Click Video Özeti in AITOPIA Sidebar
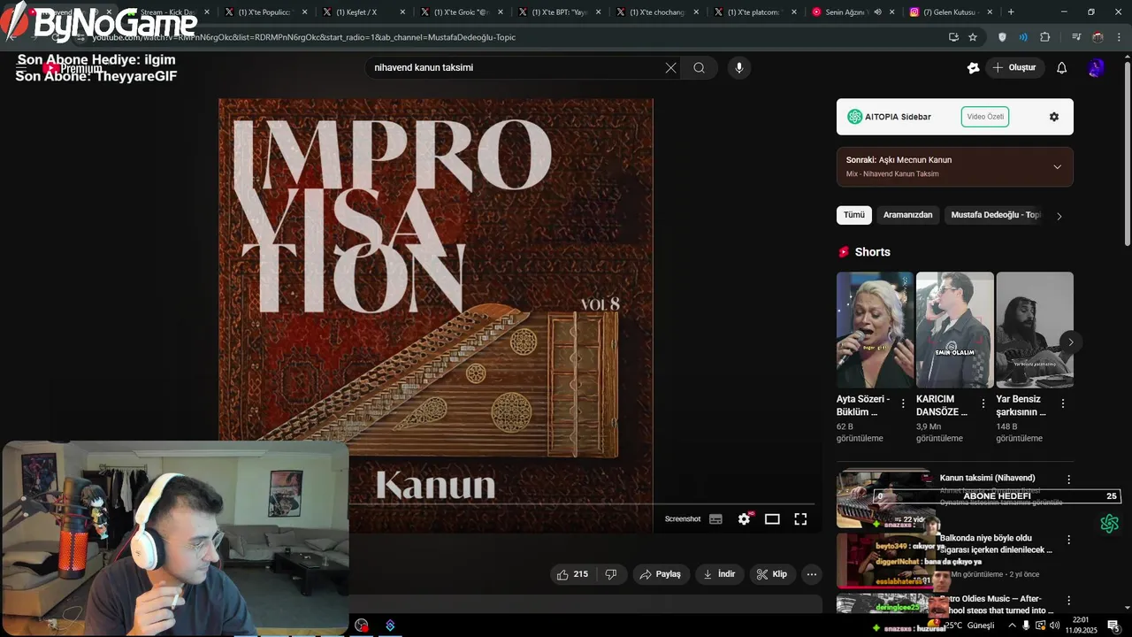The height and width of the screenshot is (637, 1132). click(x=985, y=117)
